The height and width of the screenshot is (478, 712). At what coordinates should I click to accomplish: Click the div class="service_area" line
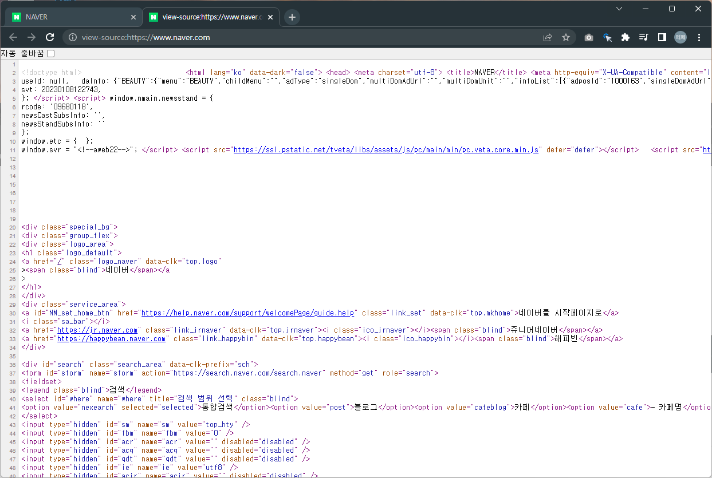tap(73, 305)
